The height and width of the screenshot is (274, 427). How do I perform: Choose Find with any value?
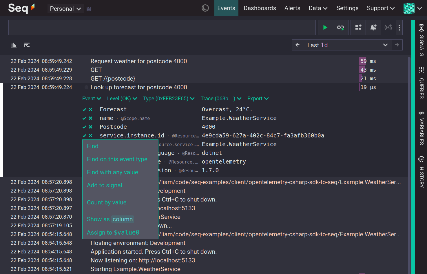point(112,172)
